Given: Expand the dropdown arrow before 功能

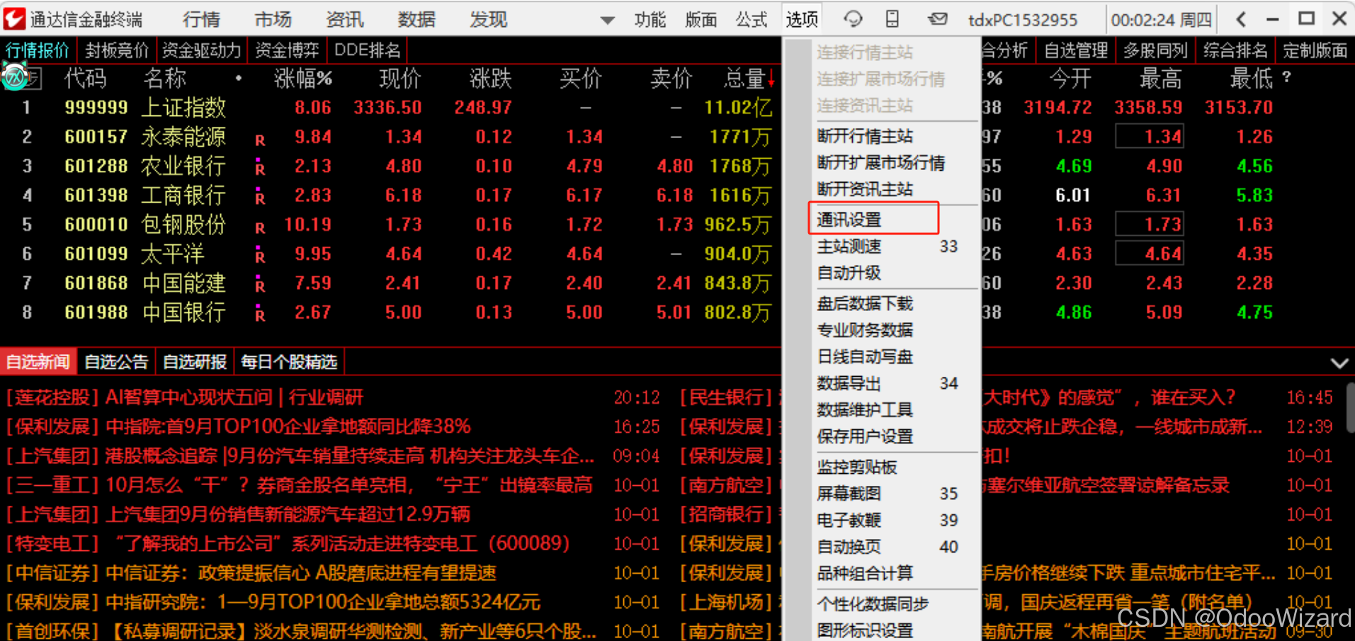Looking at the screenshot, I should click(x=607, y=21).
